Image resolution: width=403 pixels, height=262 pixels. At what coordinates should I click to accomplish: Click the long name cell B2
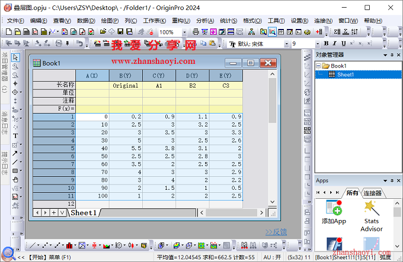pyautogui.click(x=193, y=85)
